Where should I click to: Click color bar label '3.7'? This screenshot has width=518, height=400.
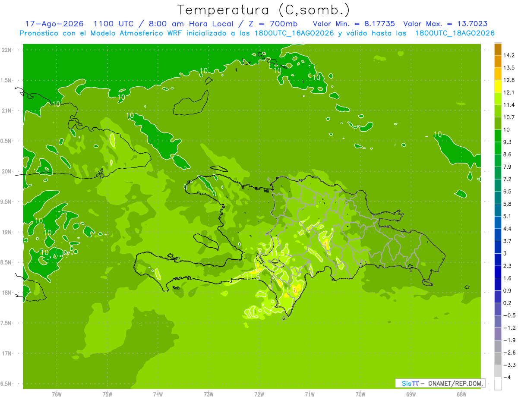tap(508, 241)
